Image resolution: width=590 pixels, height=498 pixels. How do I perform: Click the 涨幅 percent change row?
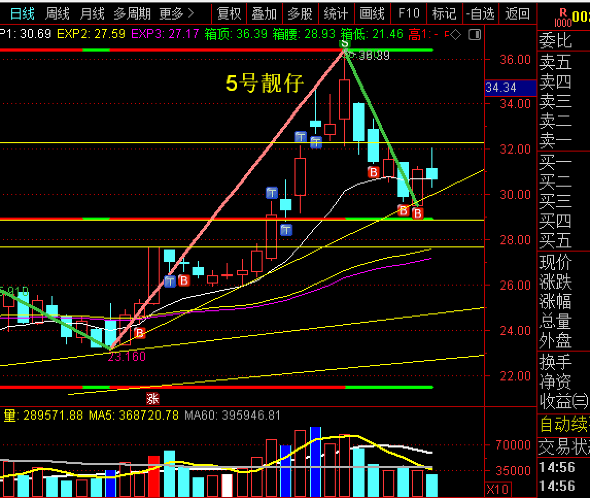563,302
